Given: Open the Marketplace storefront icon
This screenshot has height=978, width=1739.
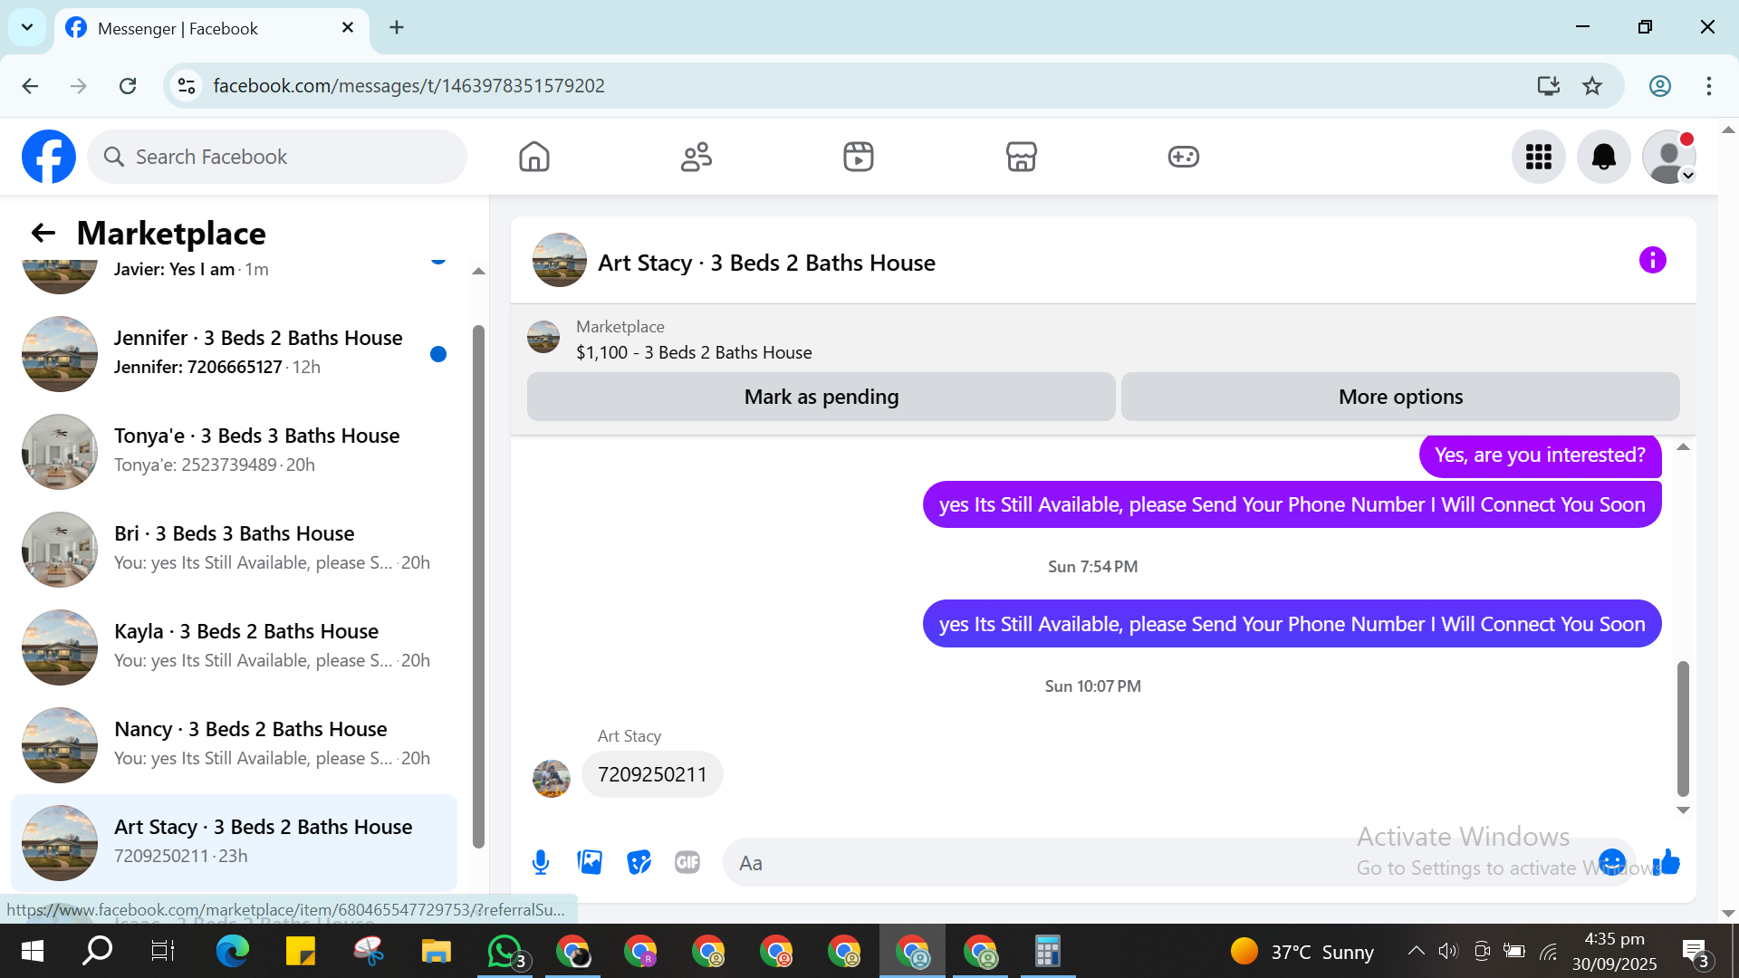Looking at the screenshot, I should [x=1021, y=157].
